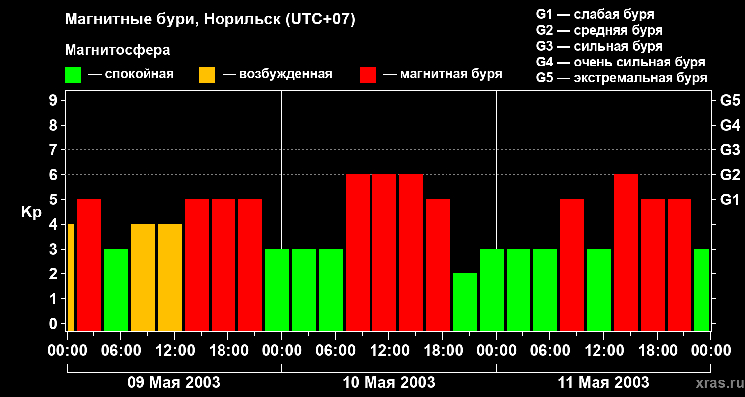This screenshot has height=397, width=745.
Task: Select the chart title Магнитные бури, Норильск
Action: (x=210, y=20)
